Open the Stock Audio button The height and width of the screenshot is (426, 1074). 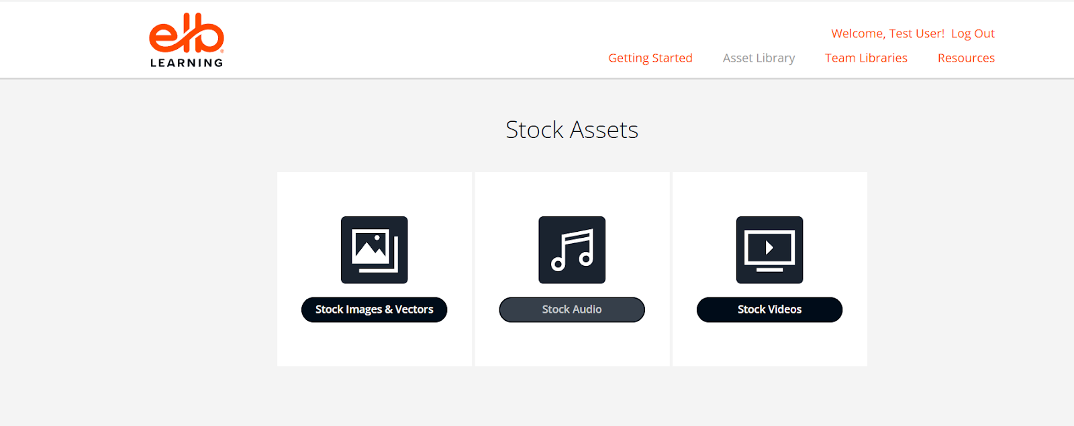coord(572,309)
